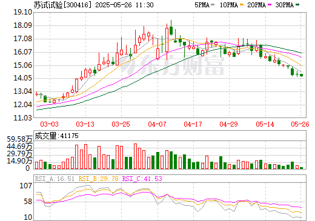Click the 20PMA legend label
This screenshot has height=221, width=315.
click(x=256, y=5)
